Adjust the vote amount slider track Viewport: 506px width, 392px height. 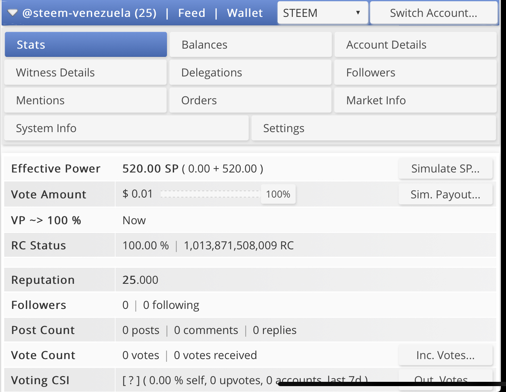210,194
